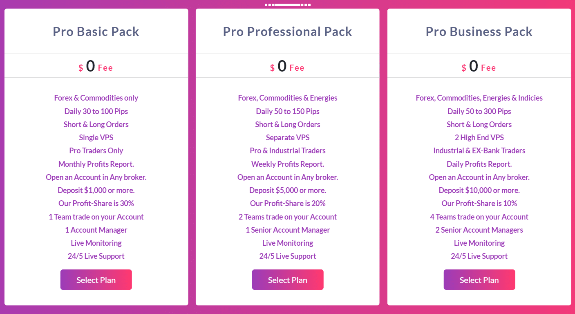
Task: Click the '2 High End VPS' feature
Action: pos(479,137)
